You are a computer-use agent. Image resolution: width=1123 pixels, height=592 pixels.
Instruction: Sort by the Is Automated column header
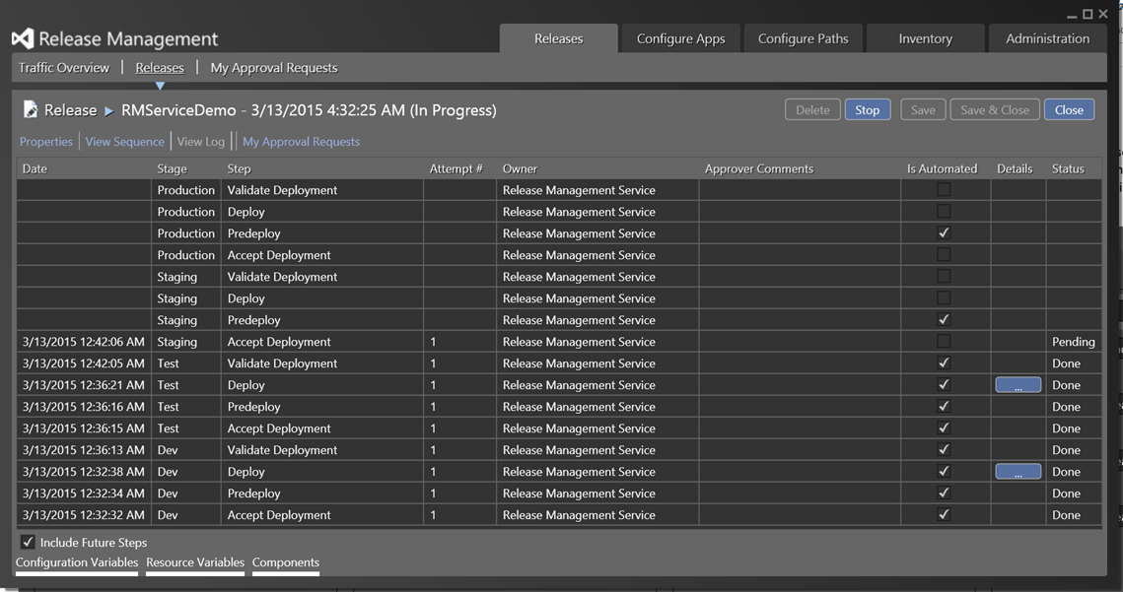pos(942,169)
